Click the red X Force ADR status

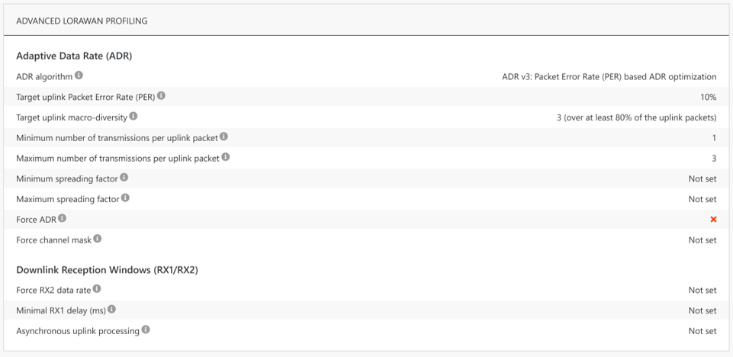pos(713,220)
